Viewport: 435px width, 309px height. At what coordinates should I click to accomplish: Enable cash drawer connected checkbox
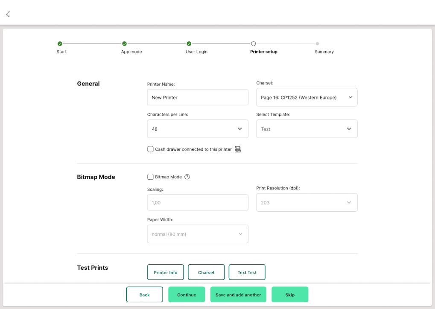150,149
